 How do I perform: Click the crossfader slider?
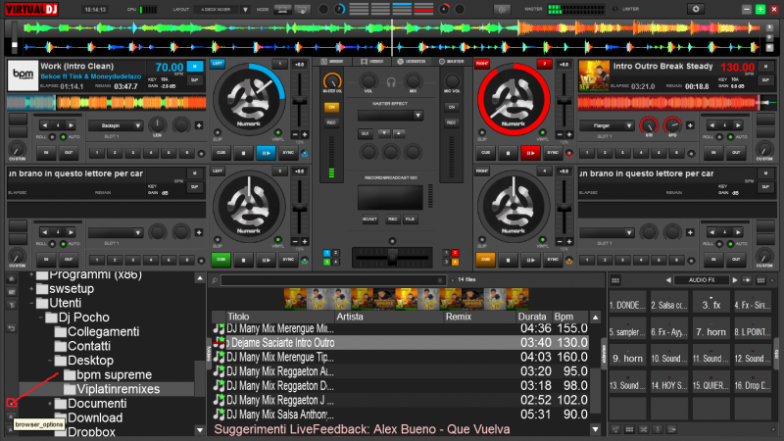(392, 259)
